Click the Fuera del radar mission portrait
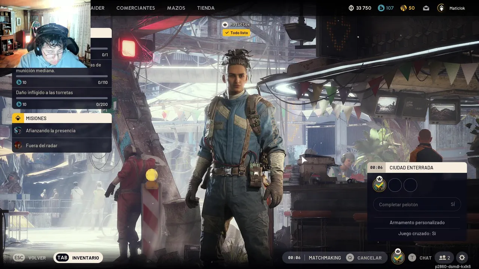Screen dimensions: 479x269 [18, 145]
